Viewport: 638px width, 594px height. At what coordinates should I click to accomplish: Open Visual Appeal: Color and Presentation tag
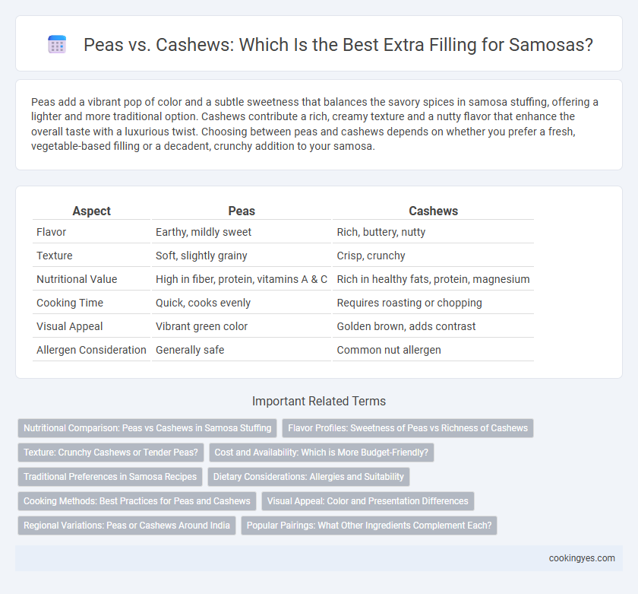[x=368, y=501]
